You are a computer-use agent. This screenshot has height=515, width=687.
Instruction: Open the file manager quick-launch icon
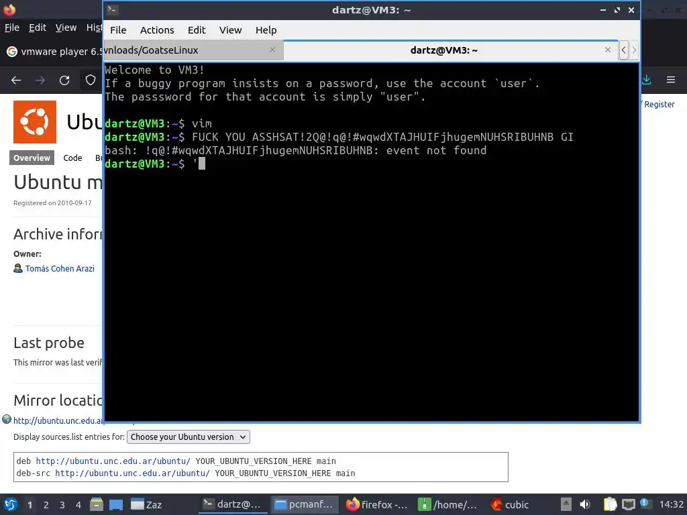click(97, 504)
